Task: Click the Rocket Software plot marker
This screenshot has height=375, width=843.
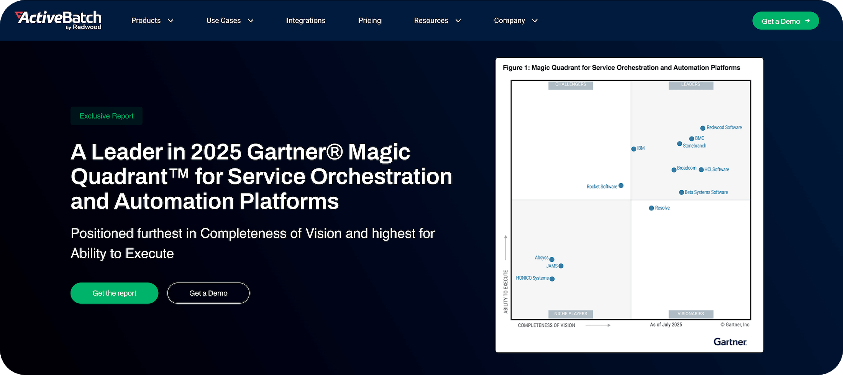Action: (x=621, y=186)
